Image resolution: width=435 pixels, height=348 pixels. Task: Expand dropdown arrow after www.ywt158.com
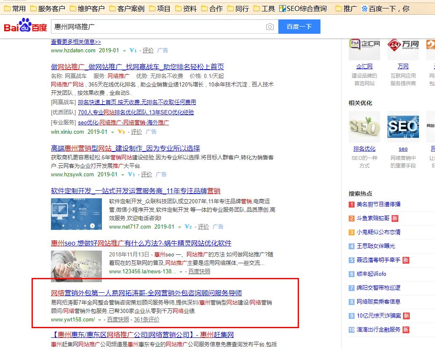pos(100,320)
